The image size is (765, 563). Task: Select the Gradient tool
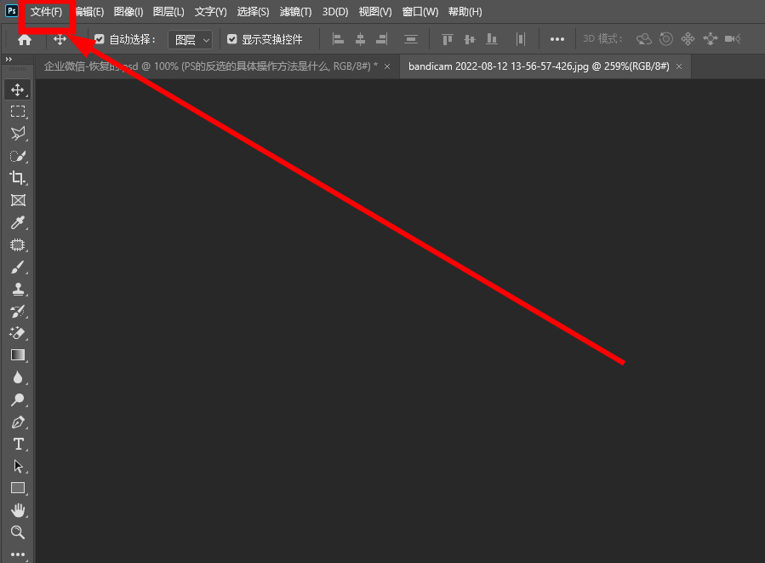coord(18,355)
